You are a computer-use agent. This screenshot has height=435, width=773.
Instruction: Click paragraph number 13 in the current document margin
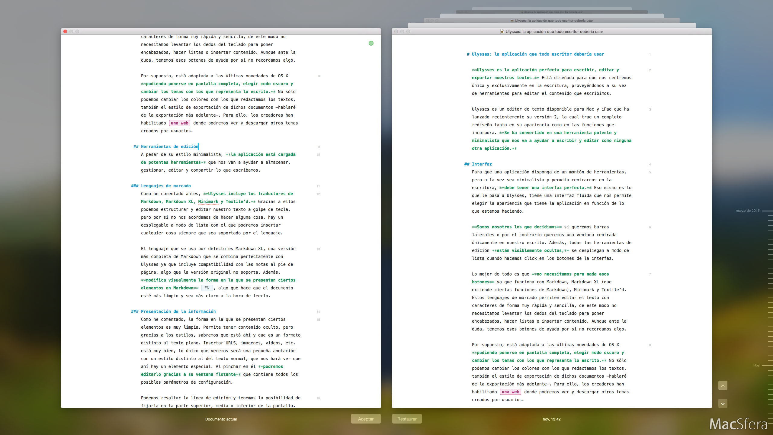pos(318,249)
